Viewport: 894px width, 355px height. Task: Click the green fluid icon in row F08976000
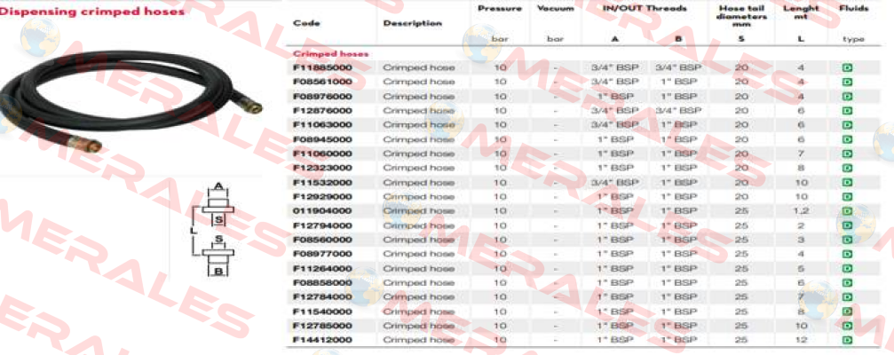pyautogui.click(x=847, y=97)
